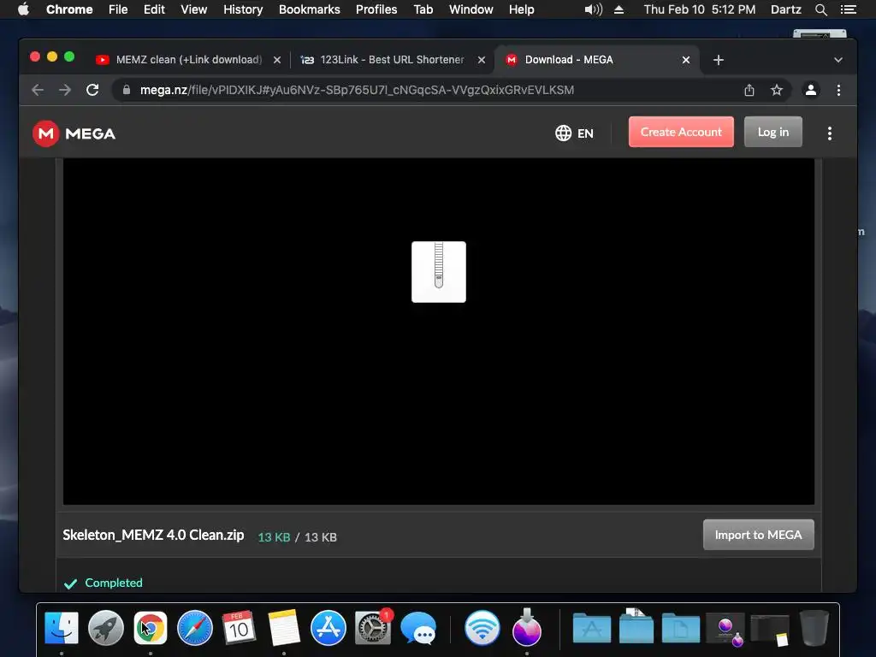This screenshot has height=657, width=876.
Task: Open the Tab menu
Action: tap(423, 9)
